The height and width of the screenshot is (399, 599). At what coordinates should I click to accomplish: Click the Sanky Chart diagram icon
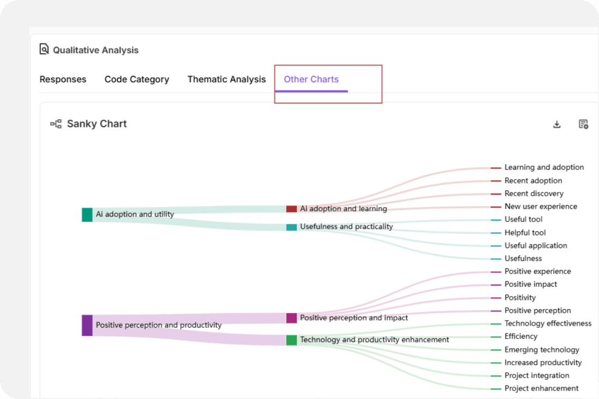[x=56, y=124]
